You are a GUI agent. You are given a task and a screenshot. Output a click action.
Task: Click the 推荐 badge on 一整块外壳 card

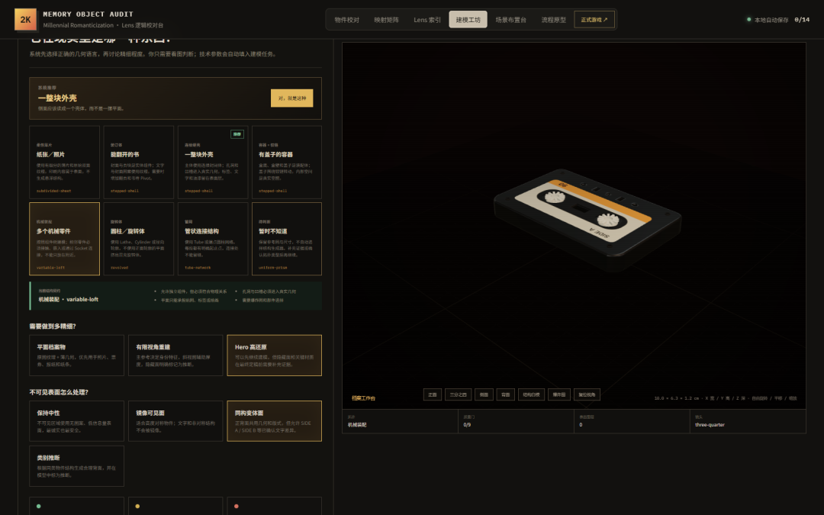click(237, 134)
